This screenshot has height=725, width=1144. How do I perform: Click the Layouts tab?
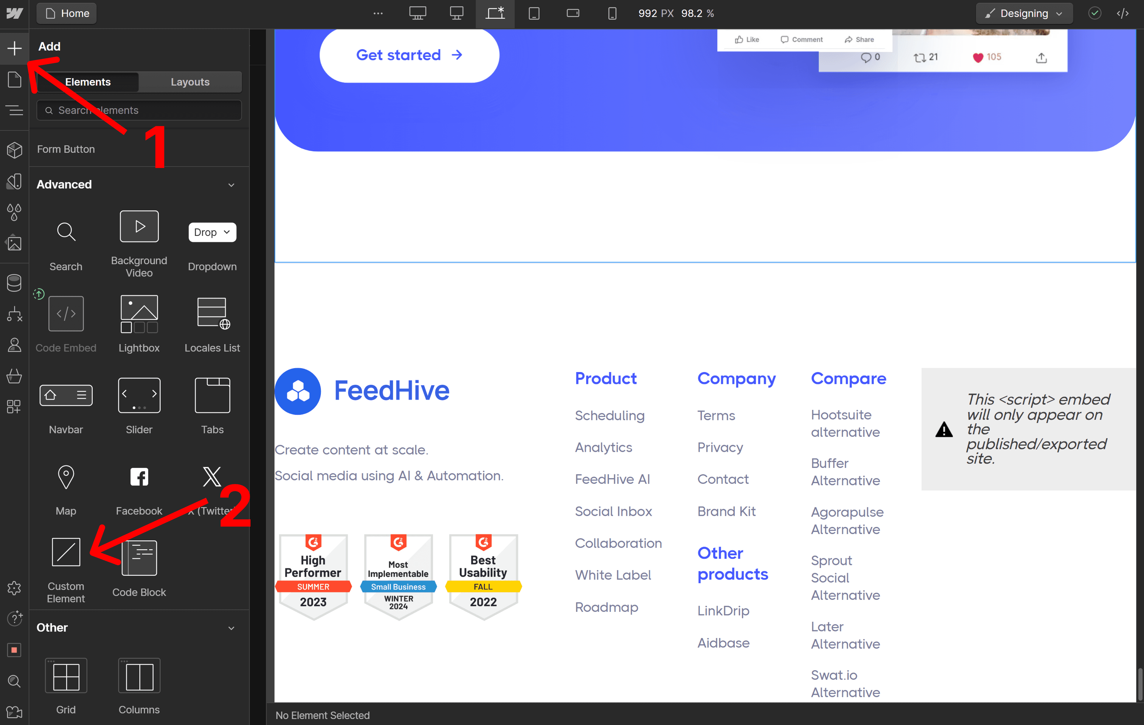(190, 82)
